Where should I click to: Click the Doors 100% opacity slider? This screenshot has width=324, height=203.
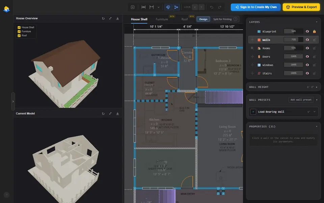293,57
